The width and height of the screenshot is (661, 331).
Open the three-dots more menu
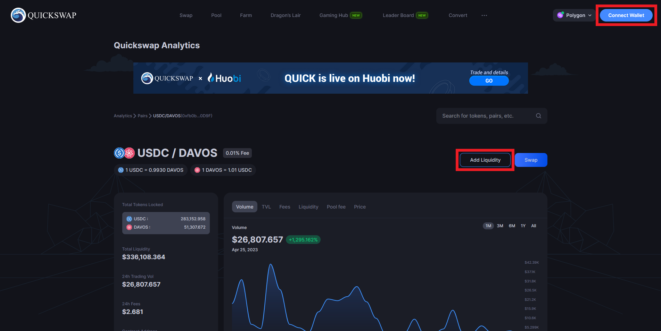point(484,16)
